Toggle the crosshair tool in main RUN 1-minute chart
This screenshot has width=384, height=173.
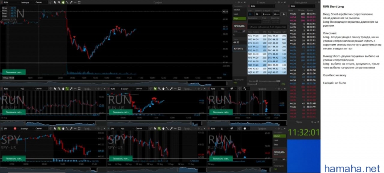pos(50,2)
